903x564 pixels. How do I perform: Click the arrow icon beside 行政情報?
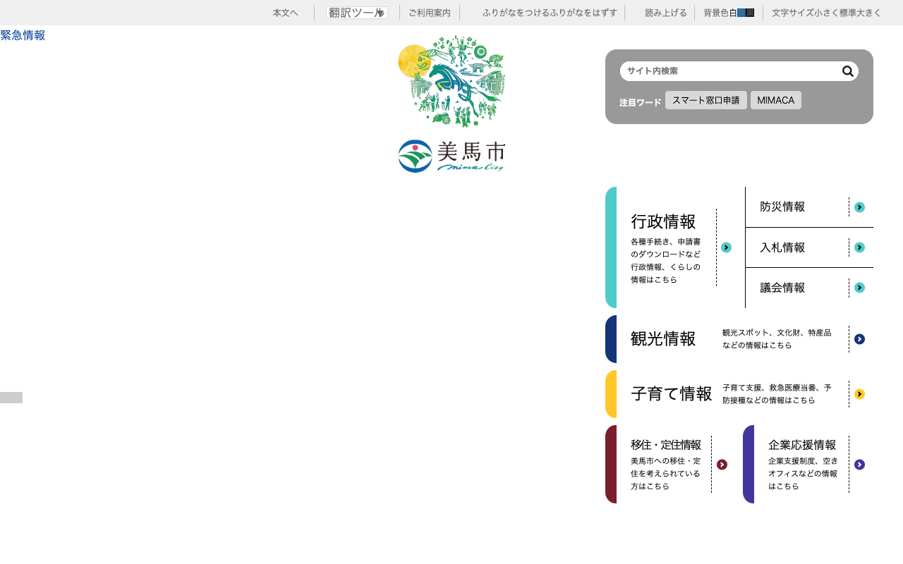pyautogui.click(x=726, y=247)
